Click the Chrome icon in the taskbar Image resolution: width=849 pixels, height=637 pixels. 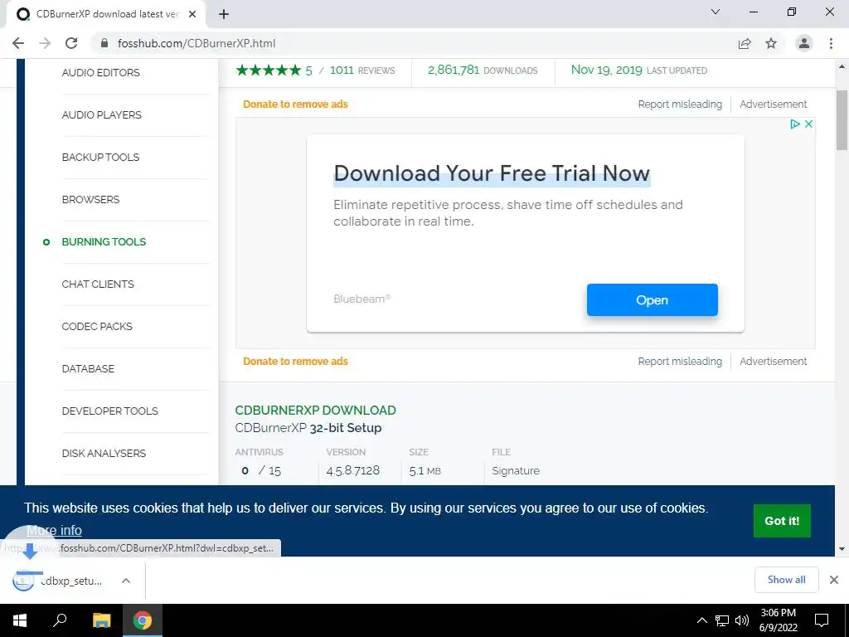coord(143,620)
